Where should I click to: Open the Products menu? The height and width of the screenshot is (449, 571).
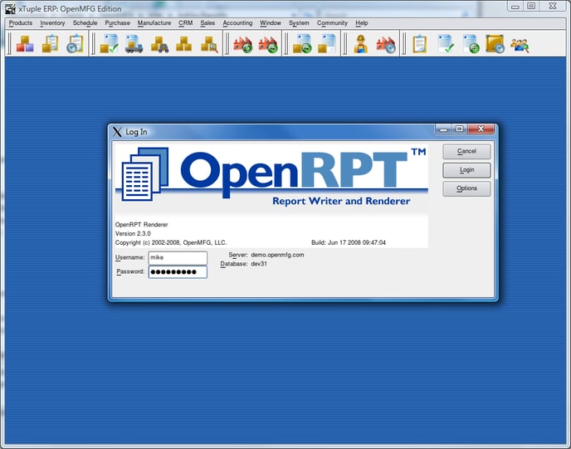(21, 23)
